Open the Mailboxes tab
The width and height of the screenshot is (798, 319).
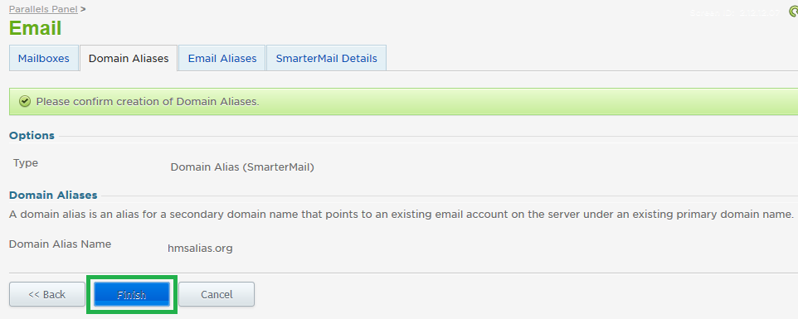click(44, 59)
